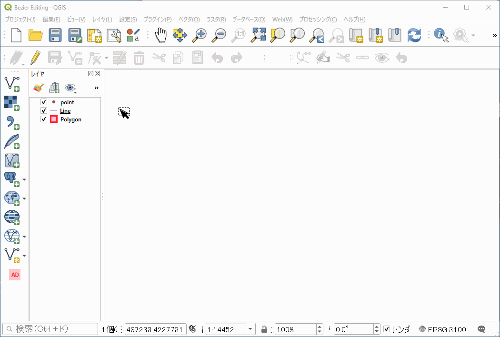
Task: Expand the layers panel overflow chevron
Action: coord(97,88)
